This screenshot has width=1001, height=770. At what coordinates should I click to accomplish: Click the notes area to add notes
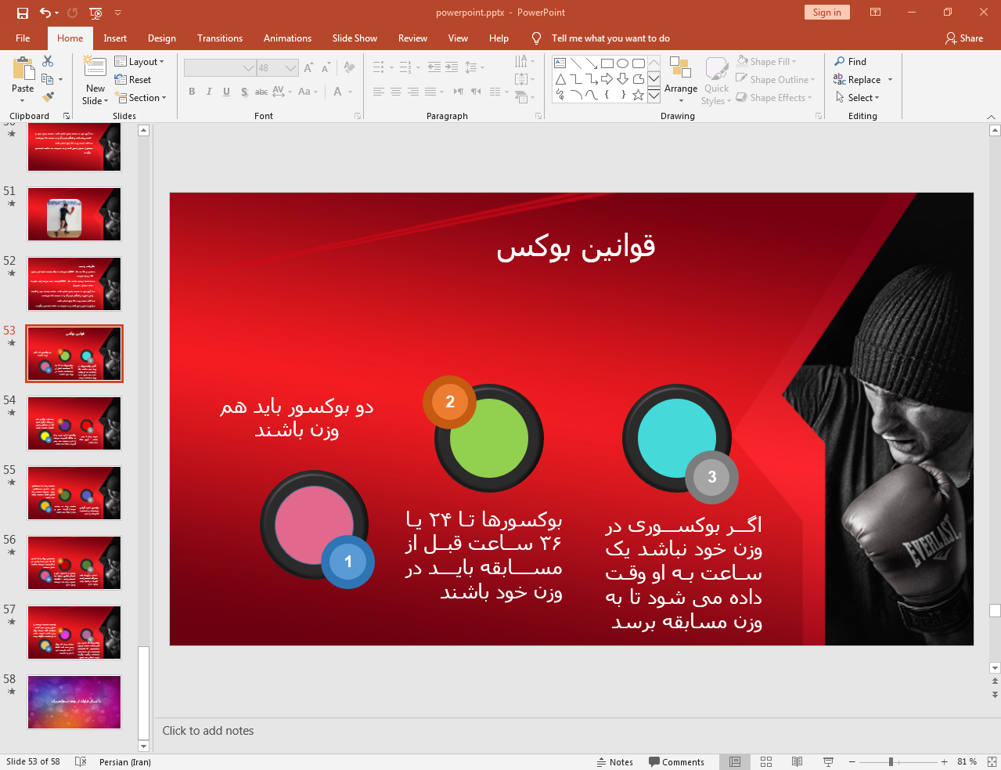(571, 731)
